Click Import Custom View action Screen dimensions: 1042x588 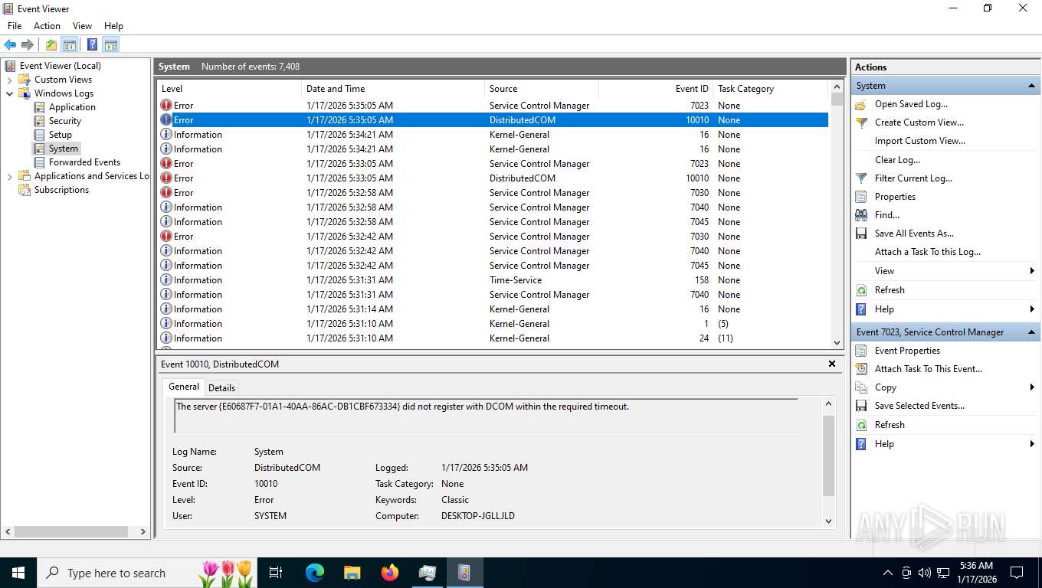point(919,141)
